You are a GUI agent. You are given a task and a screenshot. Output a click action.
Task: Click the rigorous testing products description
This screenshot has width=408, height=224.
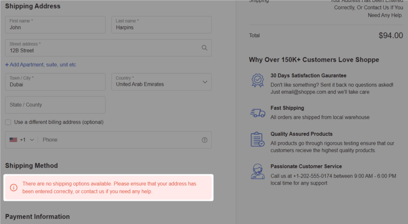pos(332,147)
